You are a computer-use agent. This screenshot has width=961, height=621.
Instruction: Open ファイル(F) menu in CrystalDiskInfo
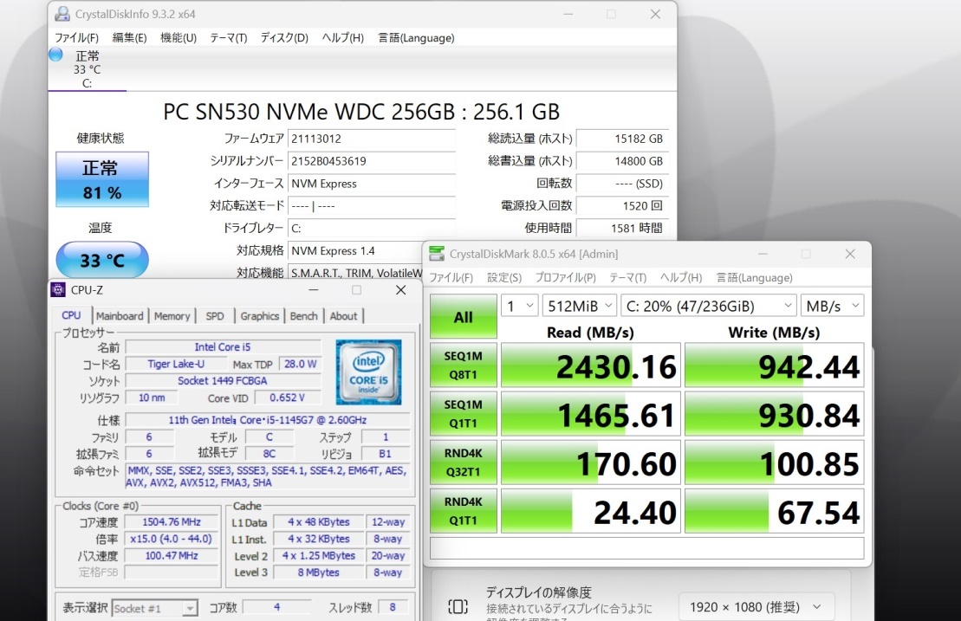[76, 38]
